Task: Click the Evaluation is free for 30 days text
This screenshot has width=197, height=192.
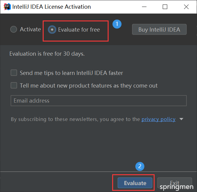Action: [47, 54]
